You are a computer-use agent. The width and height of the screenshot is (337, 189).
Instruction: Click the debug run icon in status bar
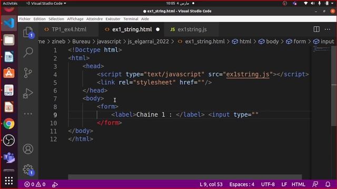[55, 184]
